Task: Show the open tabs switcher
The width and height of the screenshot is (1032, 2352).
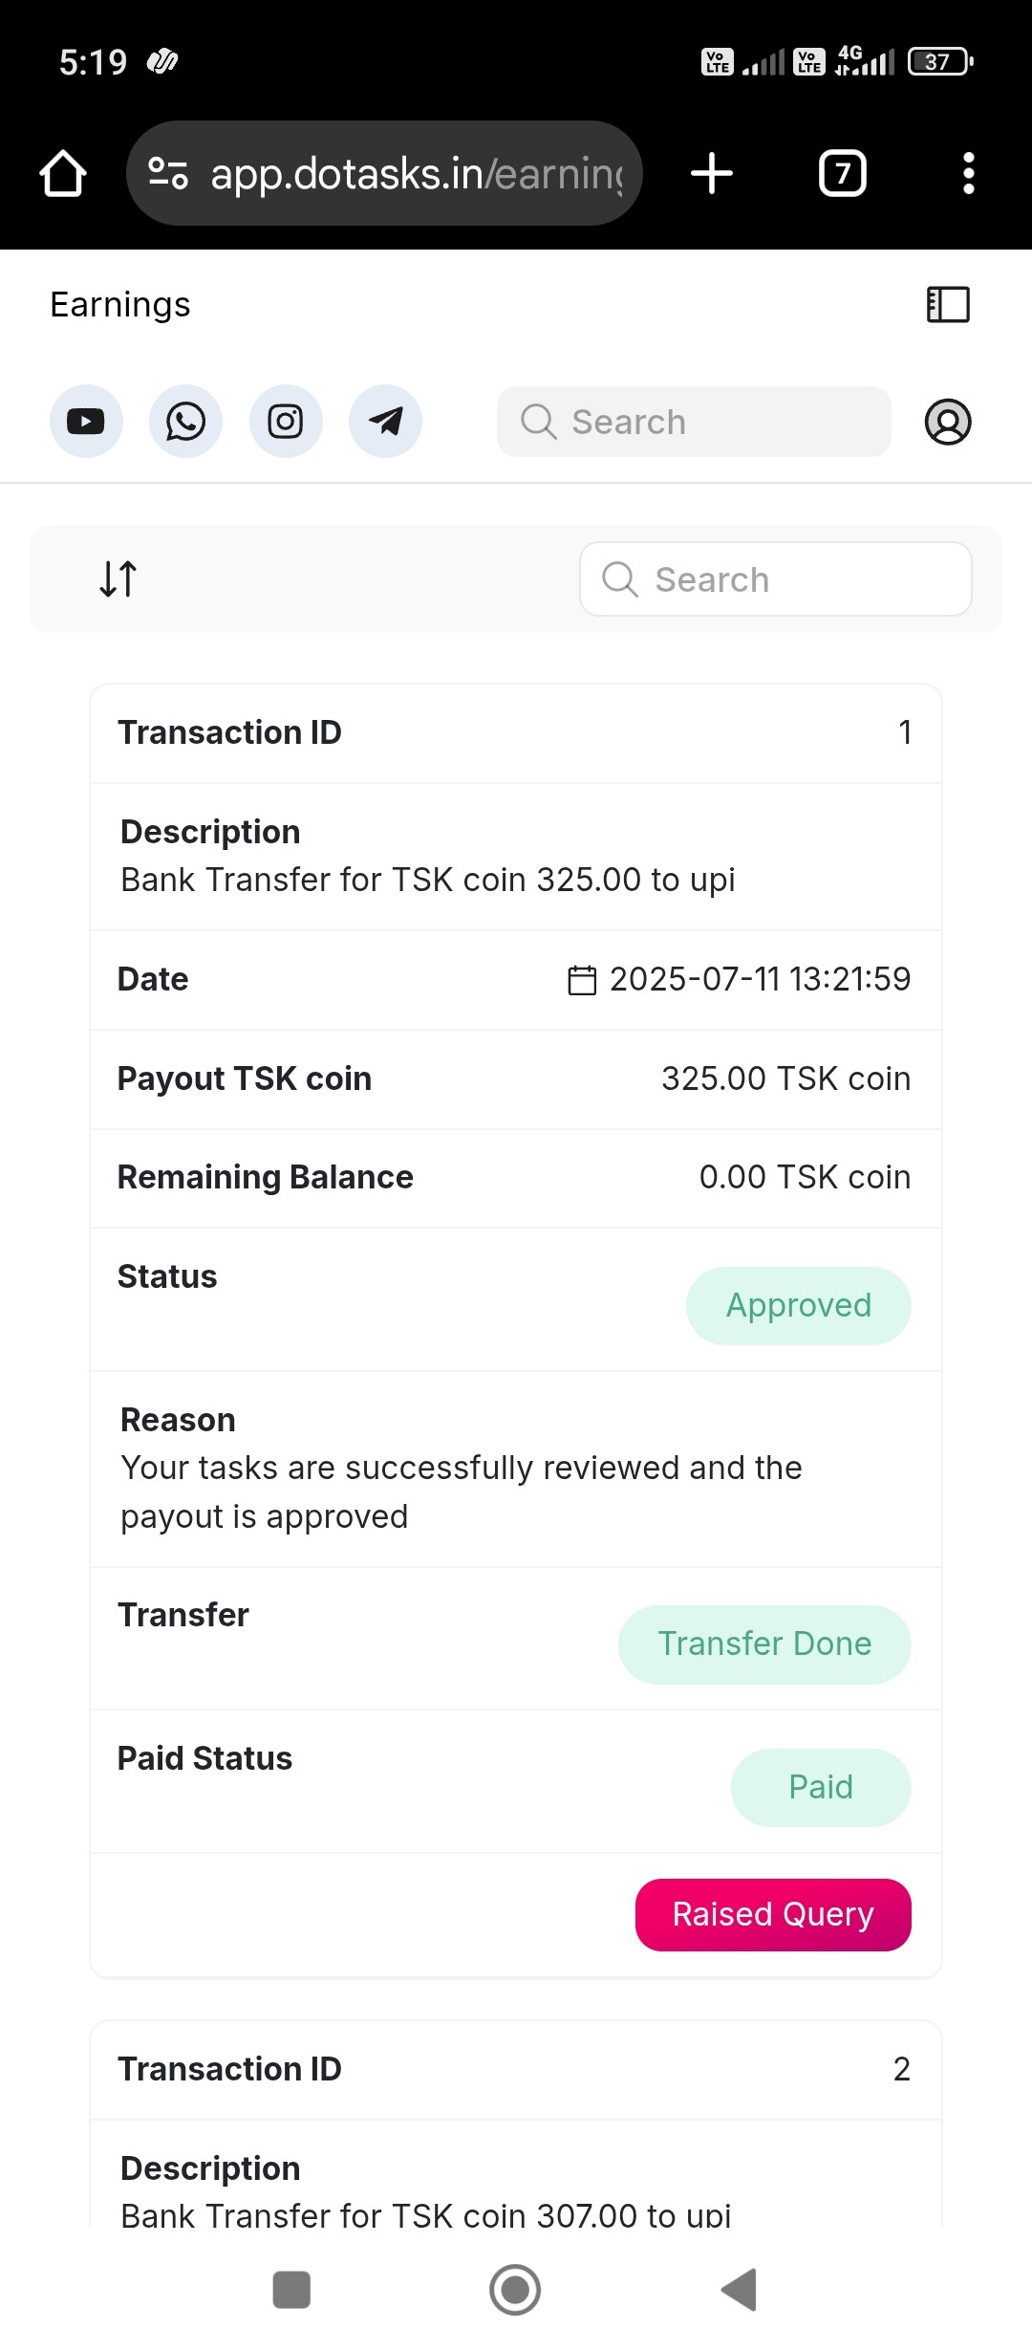Action: [x=843, y=174]
